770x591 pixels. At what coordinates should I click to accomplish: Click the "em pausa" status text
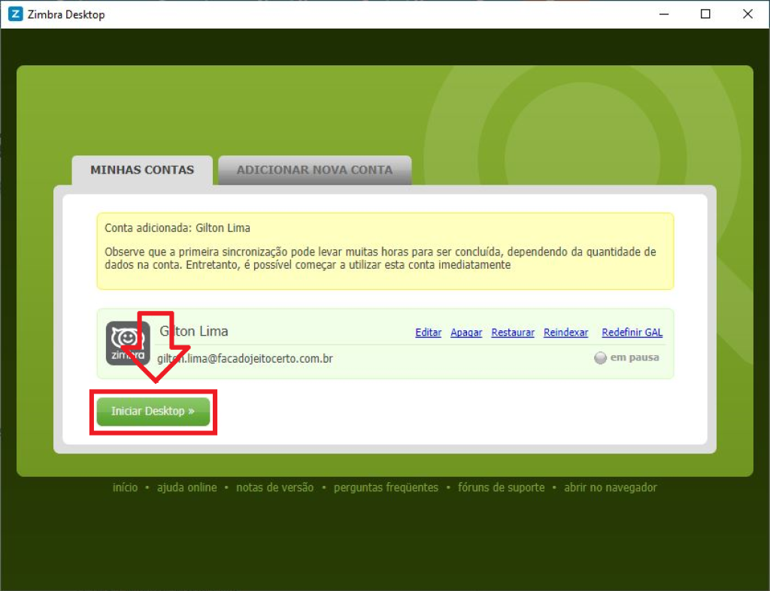point(635,357)
